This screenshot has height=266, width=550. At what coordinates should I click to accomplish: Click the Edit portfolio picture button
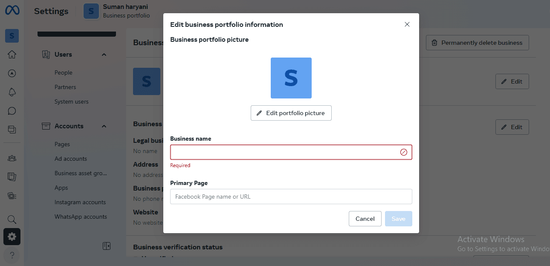pyautogui.click(x=291, y=113)
